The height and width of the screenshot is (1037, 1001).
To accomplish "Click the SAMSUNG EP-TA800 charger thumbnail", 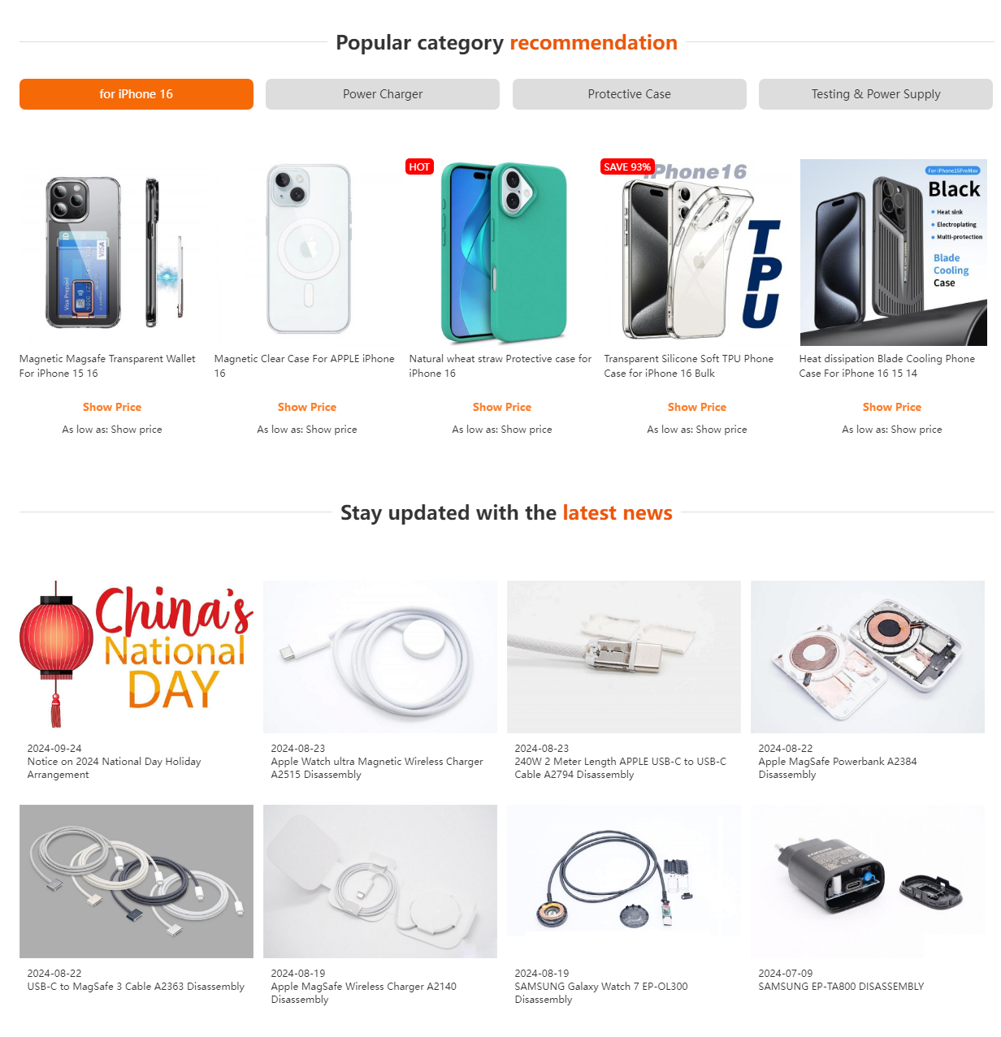I will [868, 881].
